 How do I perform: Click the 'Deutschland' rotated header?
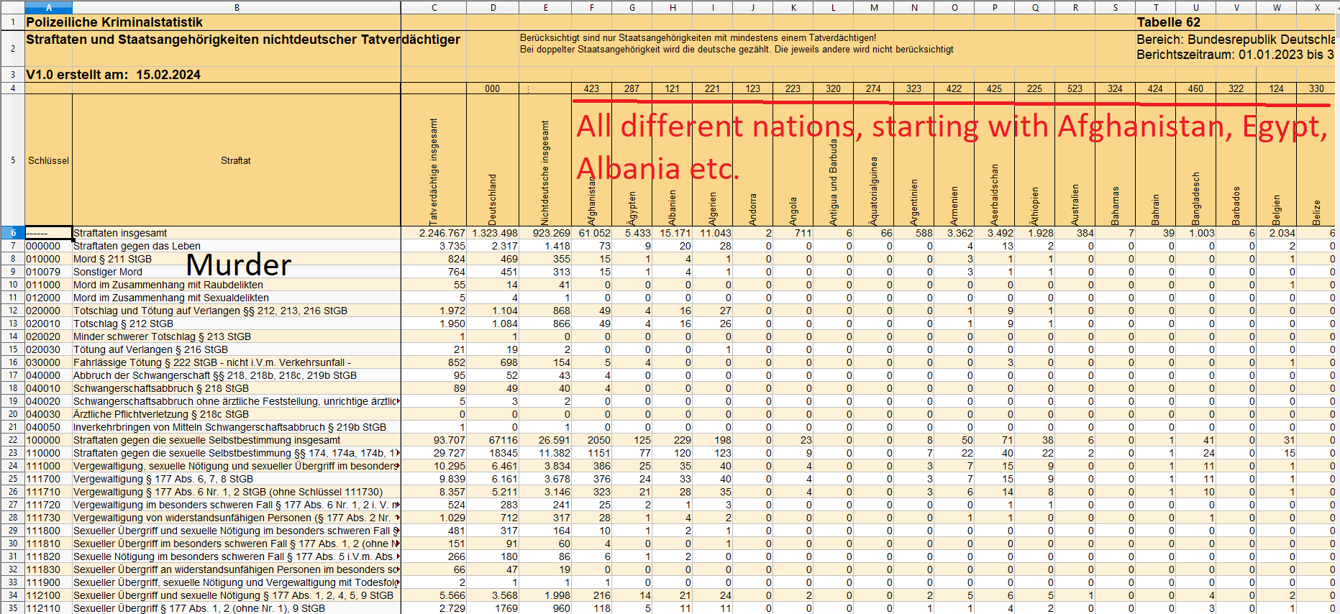point(493,199)
